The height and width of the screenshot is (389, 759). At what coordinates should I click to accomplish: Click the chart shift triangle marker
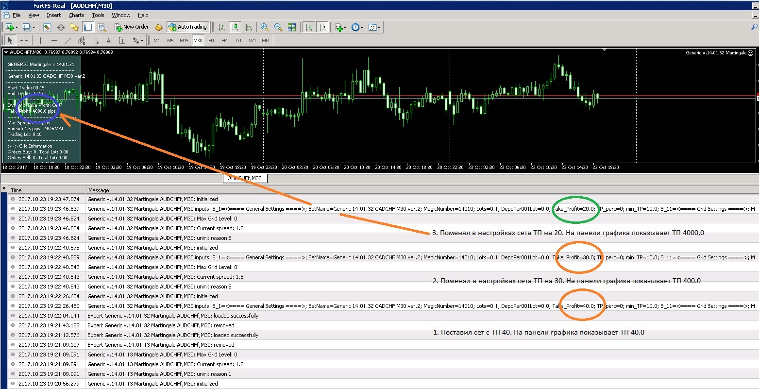click(604, 50)
